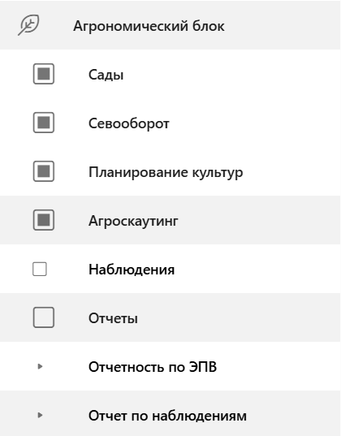Open the Отчет по наблюдениям label
This screenshot has height=436, width=341.
click(167, 416)
